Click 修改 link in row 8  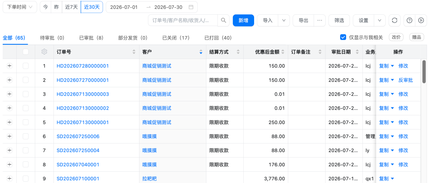pyautogui.click(x=403, y=164)
